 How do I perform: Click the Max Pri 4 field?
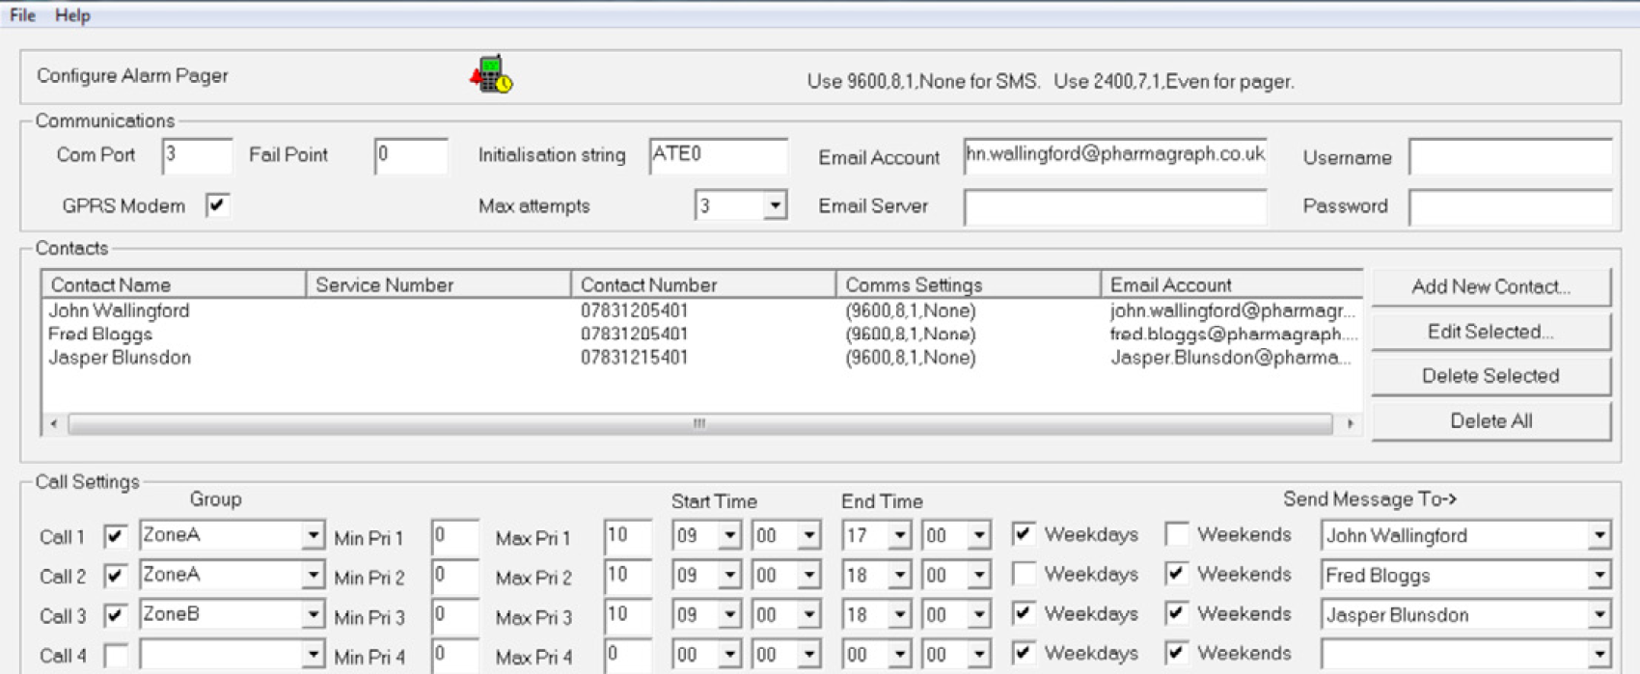627,656
